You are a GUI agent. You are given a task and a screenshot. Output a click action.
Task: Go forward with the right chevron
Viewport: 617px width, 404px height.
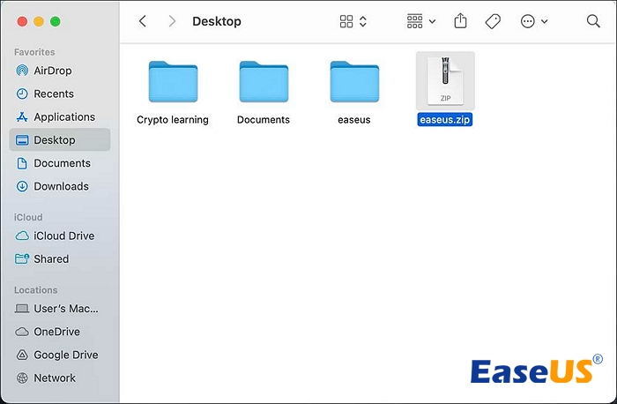pos(172,21)
